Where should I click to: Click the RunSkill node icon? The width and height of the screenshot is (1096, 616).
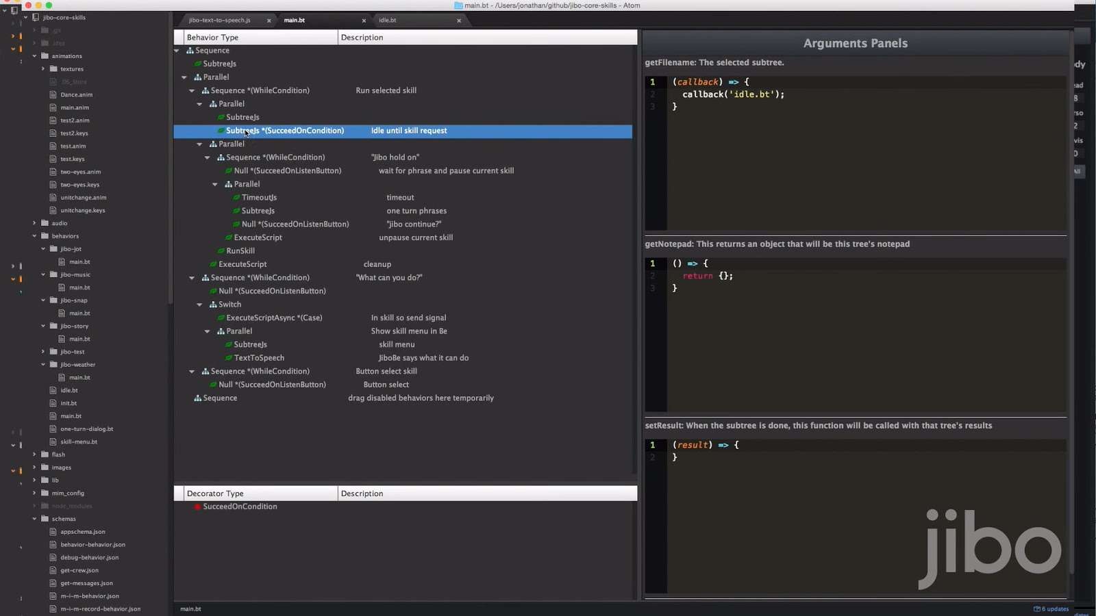point(221,251)
